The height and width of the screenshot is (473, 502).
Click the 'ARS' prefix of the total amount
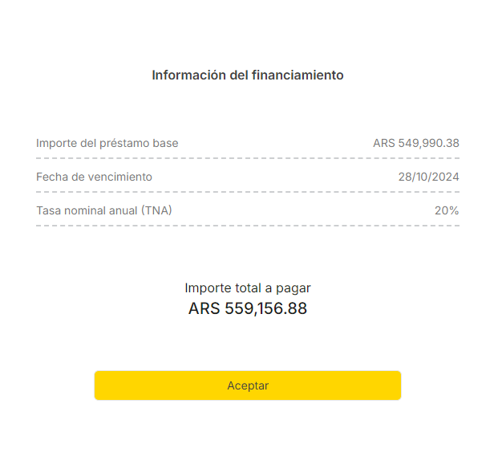204,308
